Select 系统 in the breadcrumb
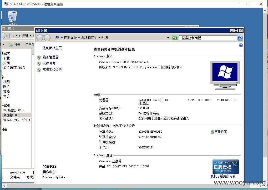The image size is (268, 190). pos(104,37)
